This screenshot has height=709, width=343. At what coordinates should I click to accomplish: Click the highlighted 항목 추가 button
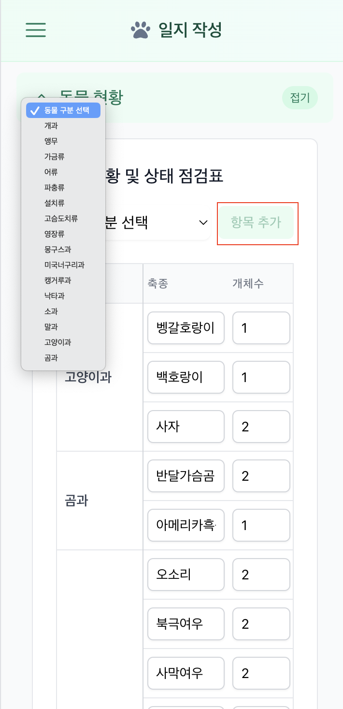[257, 223]
